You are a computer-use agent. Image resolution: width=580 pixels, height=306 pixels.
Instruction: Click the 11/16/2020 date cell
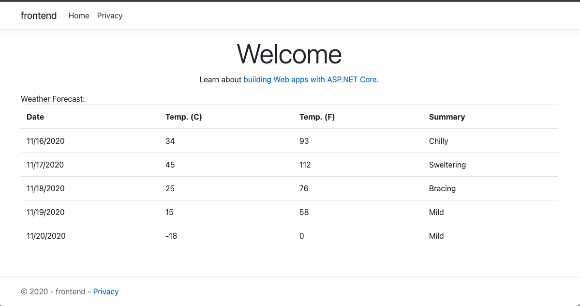[x=45, y=141]
